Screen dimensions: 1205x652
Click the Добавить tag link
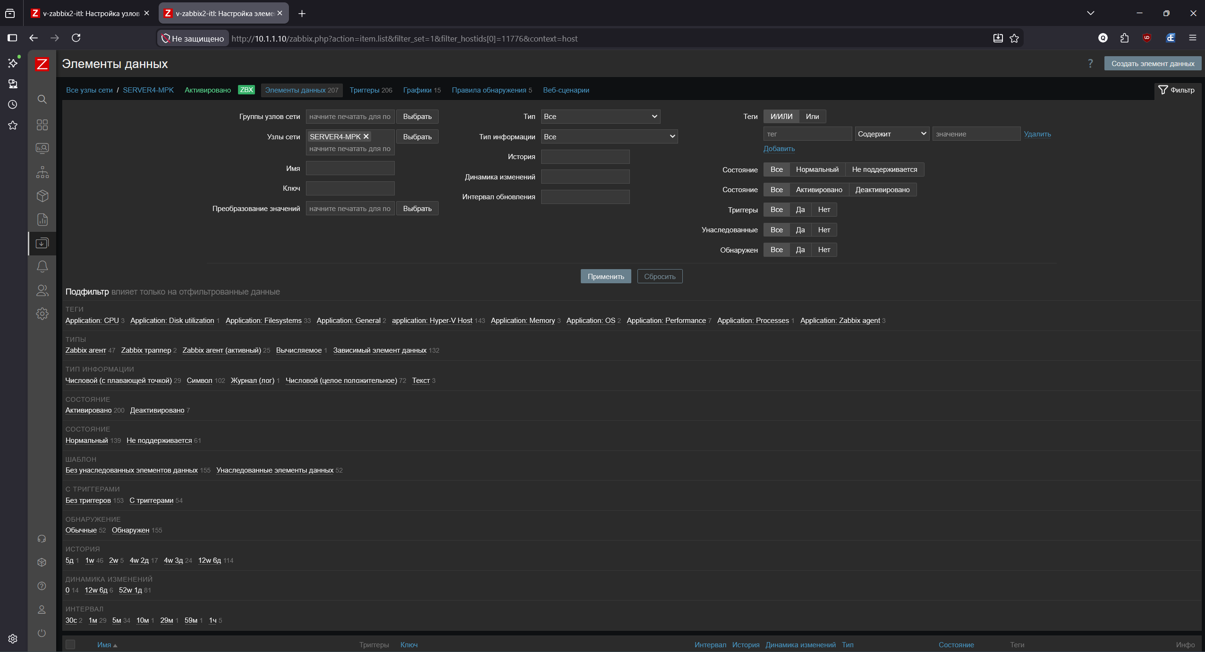pos(779,149)
